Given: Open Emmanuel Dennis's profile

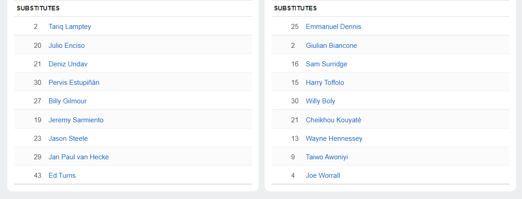Looking at the screenshot, I should 333,27.
